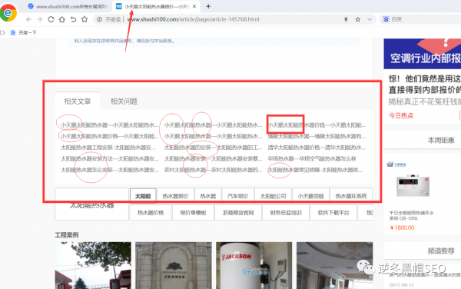Click the ¥1800.00 water heater product image
461x289 pixels.
[x=413, y=185]
